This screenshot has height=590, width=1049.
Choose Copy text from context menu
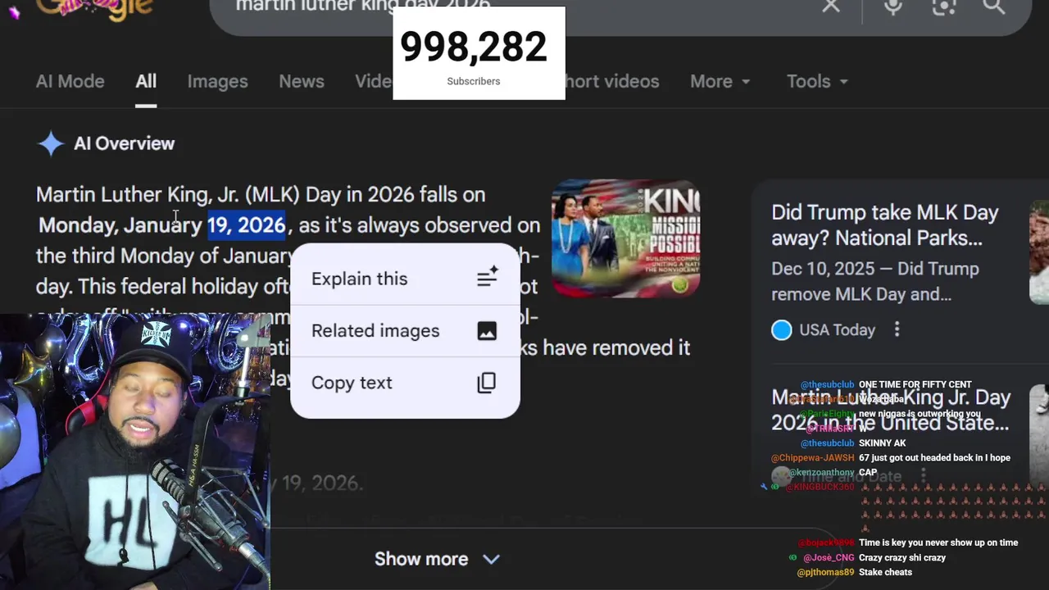(x=405, y=383)
